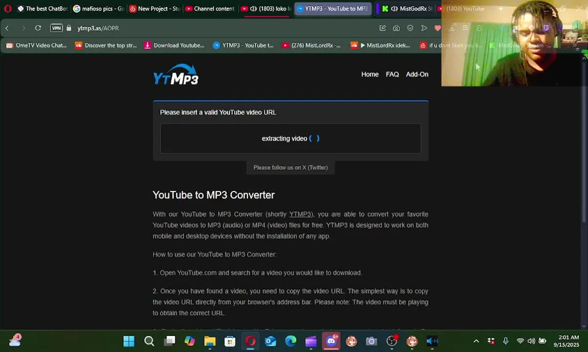
Task: Open taskbar Search
Action: tap(149, 341)
